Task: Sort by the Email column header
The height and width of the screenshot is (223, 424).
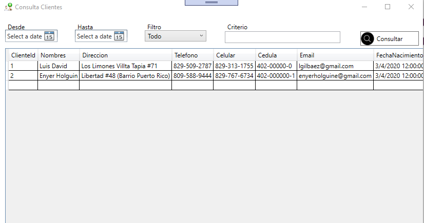Action: pyautogui.click(x=335, y=55)
